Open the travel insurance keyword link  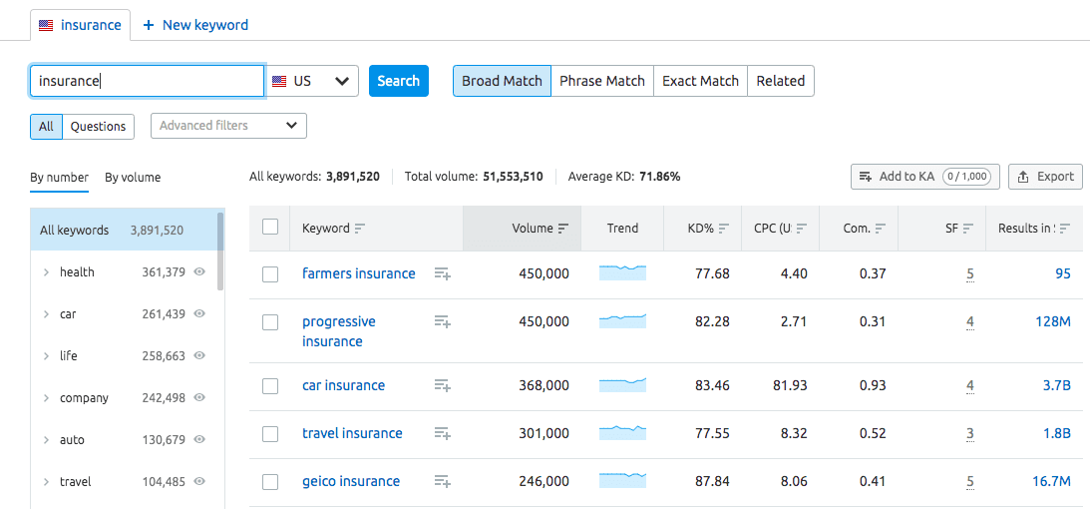352,433
